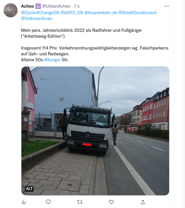Enlarge the parked truck photo
The height and width of the screenshot is (208, 185).
95,131
